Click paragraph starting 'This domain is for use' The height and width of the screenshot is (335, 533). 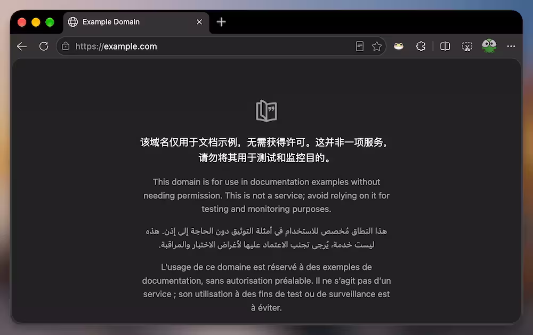266,196
